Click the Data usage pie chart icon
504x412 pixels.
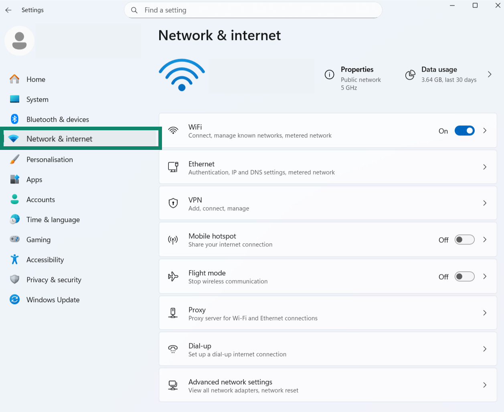[410, 74]
